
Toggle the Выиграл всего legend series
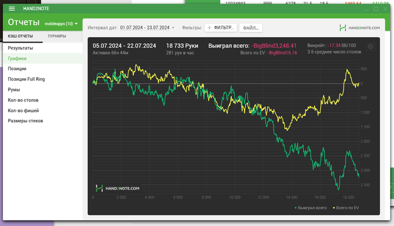(311, 207)
